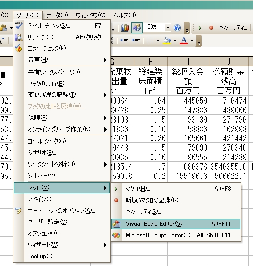The height and width of the screenshot is (266, 253).
Task: Open ウィンドウ(W) menu in menu bar
Action: (91, 15)
